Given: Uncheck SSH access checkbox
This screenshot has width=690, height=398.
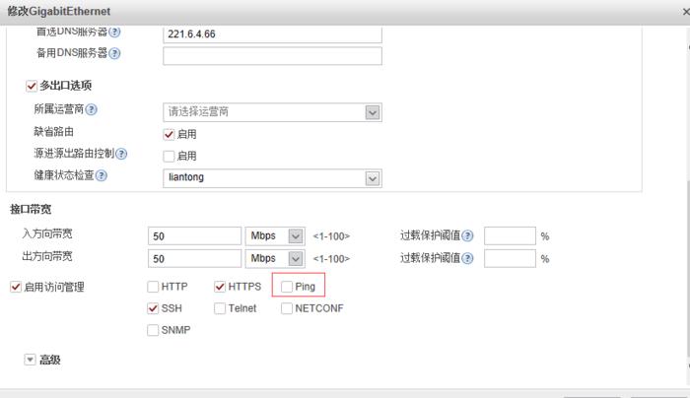Looking at the screenshot, I should point(153,308).
